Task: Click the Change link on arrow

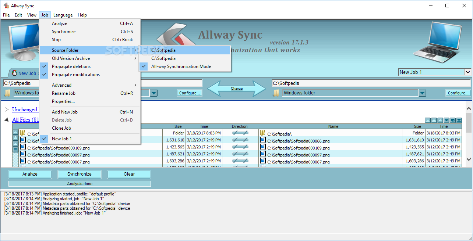Action: 237,89
